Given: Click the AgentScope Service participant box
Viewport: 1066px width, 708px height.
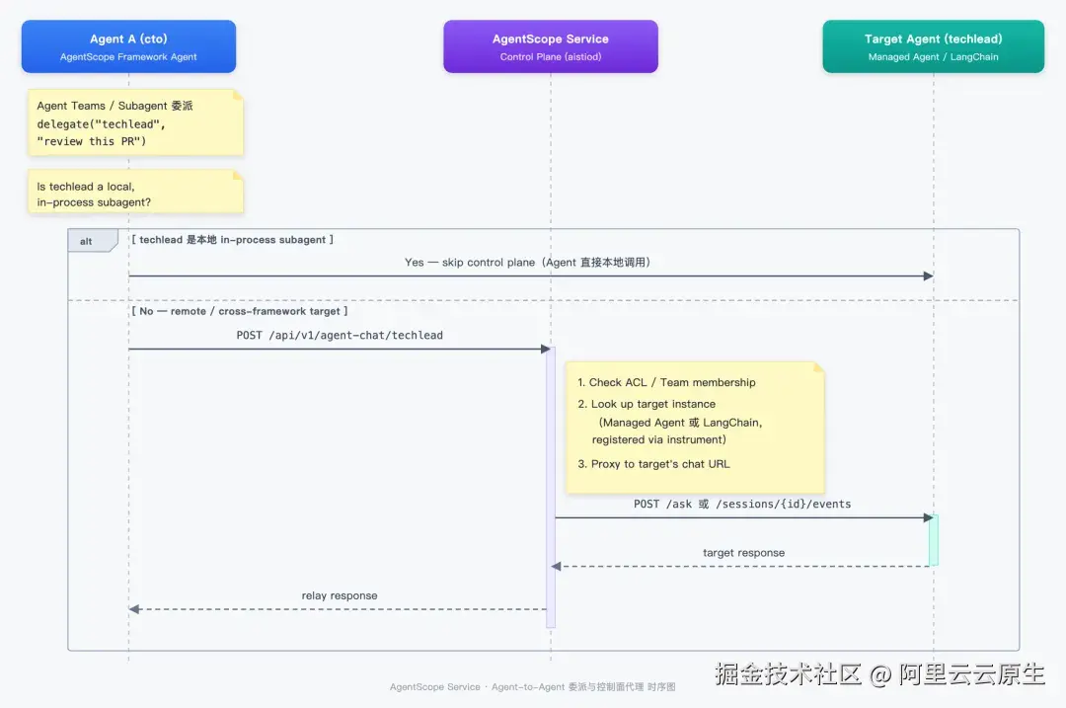Looking at the screenshot, I should [x=551, y=46].
